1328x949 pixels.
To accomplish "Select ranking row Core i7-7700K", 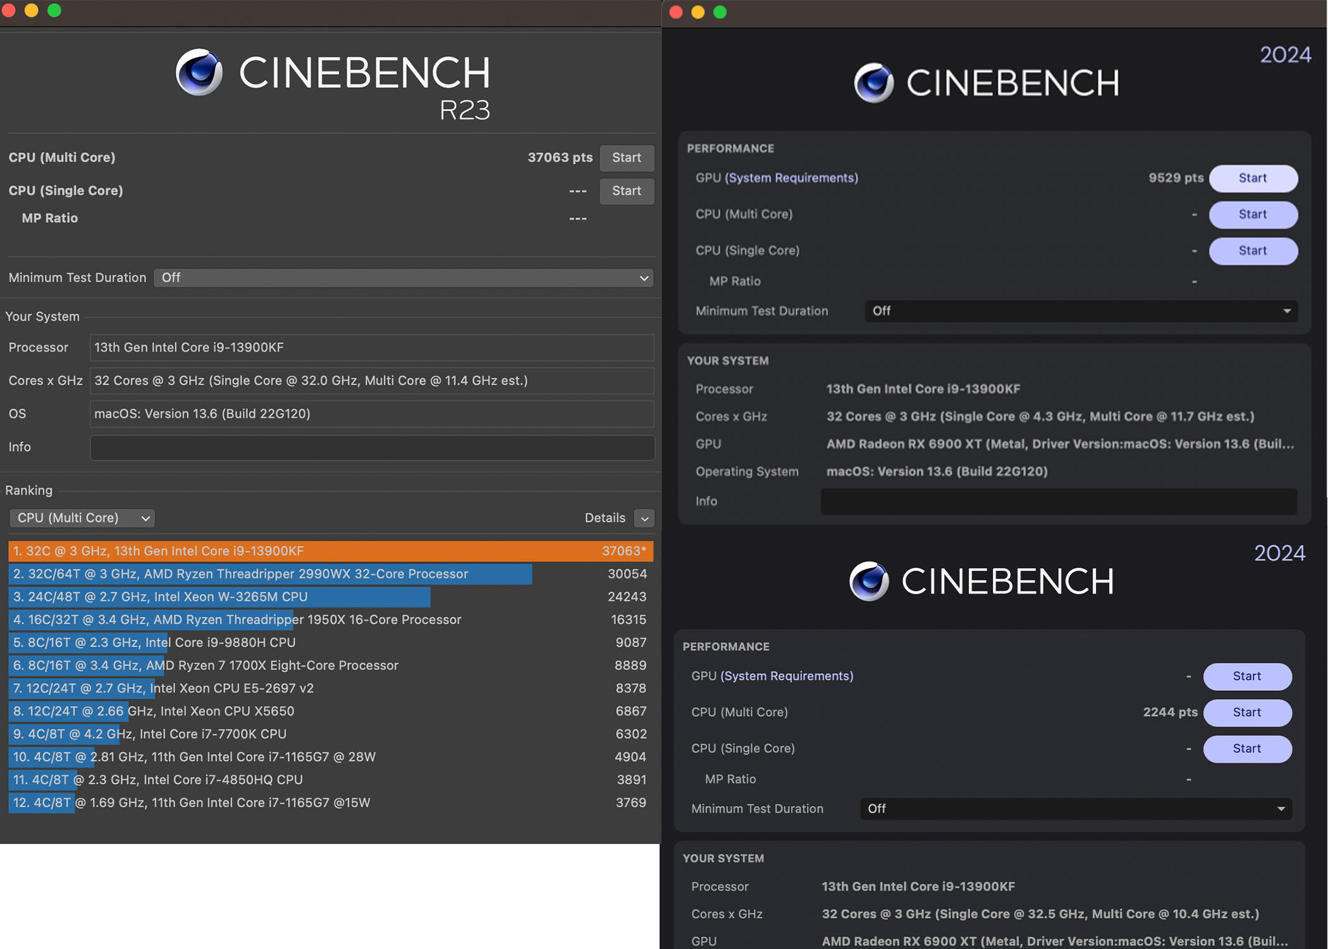I will (331, 734).
